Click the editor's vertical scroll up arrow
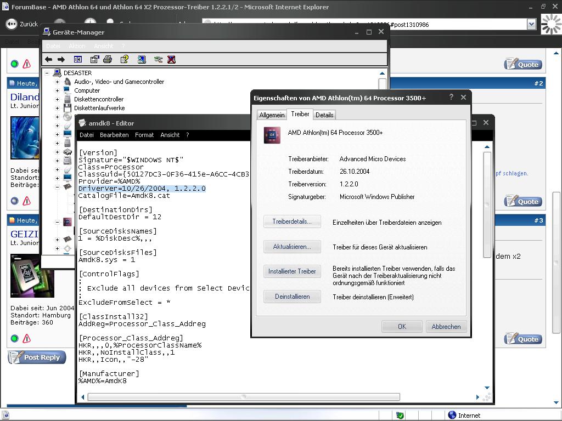Screen dimensions: 562x421 point(487,147)
